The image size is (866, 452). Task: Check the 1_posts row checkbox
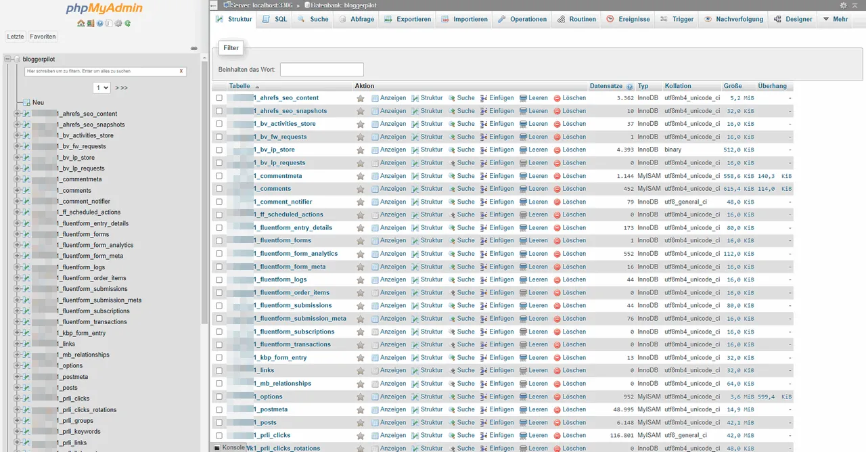219,423
